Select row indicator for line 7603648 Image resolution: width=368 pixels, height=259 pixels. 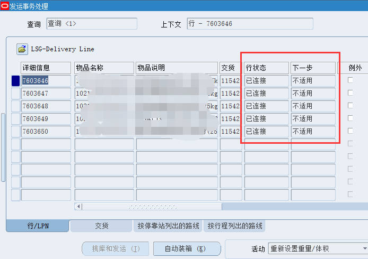[15, 106]
